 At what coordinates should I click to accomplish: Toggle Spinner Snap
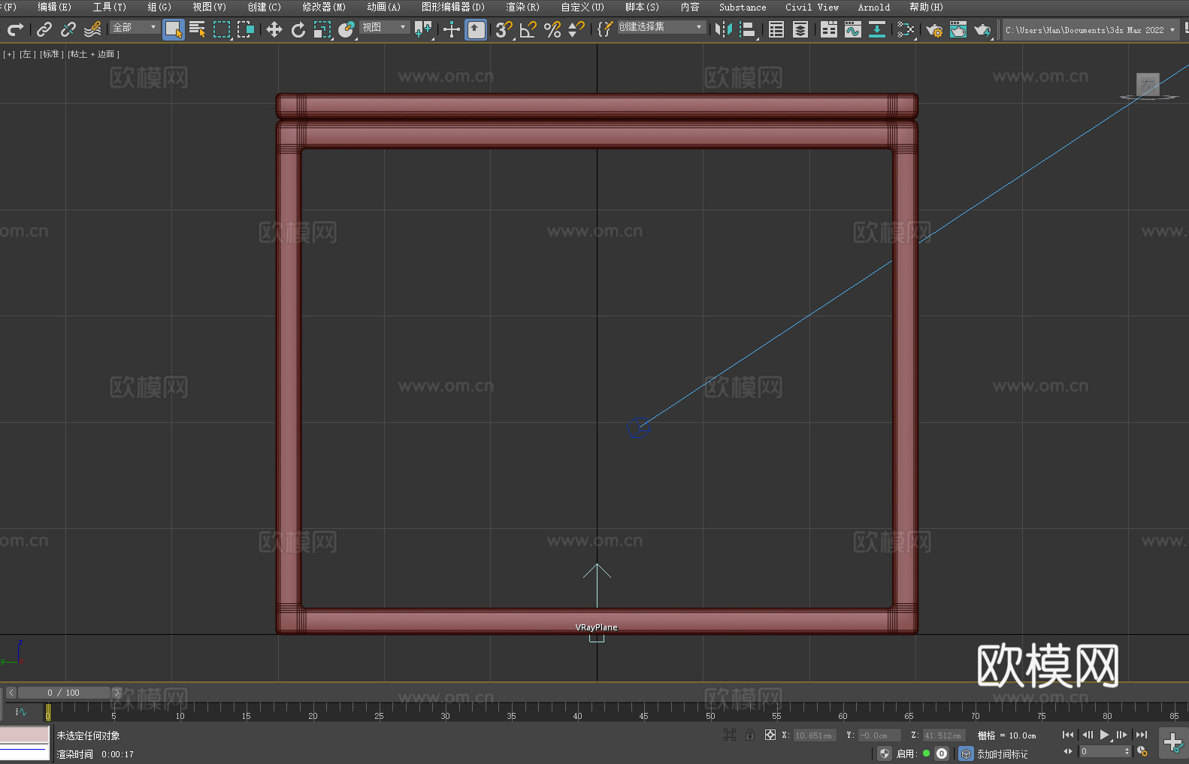coord(576,29)
